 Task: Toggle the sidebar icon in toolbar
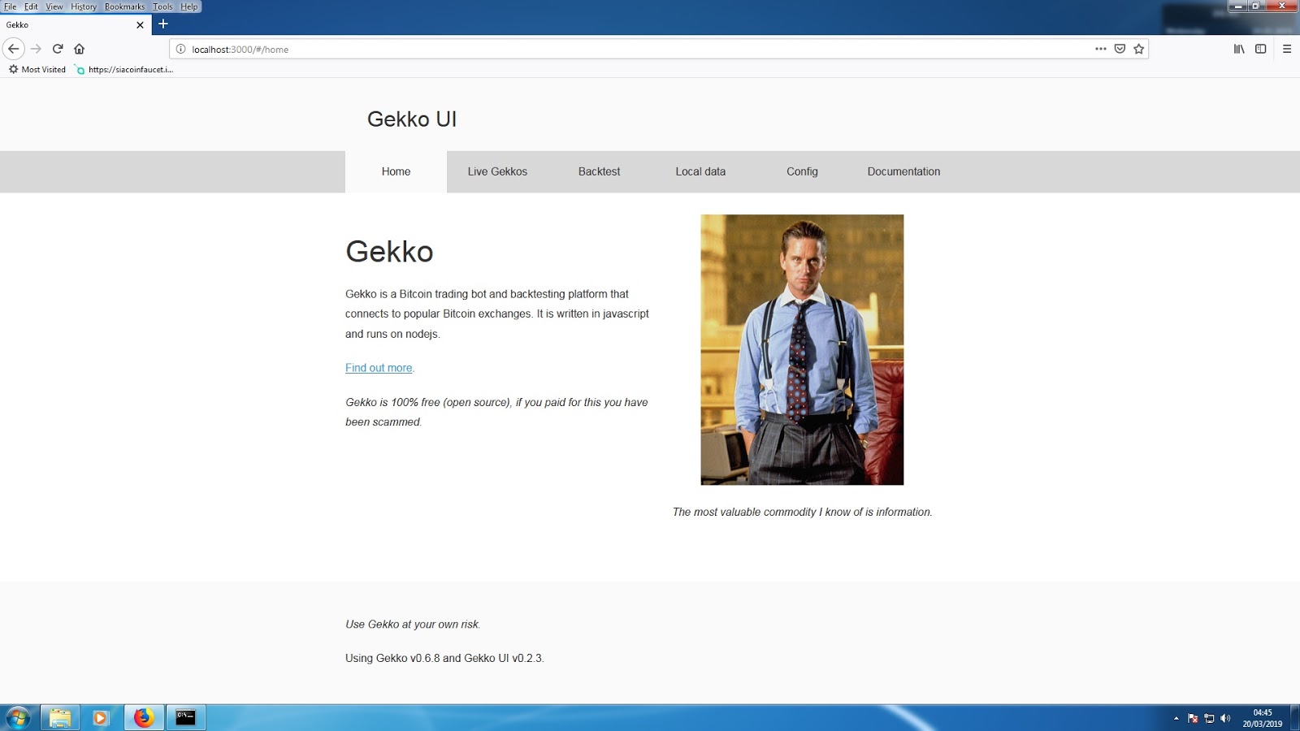[x=1261, y=49]
